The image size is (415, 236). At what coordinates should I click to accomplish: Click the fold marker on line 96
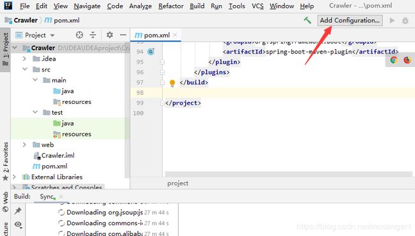162,72
